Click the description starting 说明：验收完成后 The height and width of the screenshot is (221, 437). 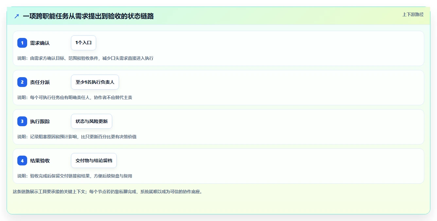pyautogui.click(x=75, y=176)
